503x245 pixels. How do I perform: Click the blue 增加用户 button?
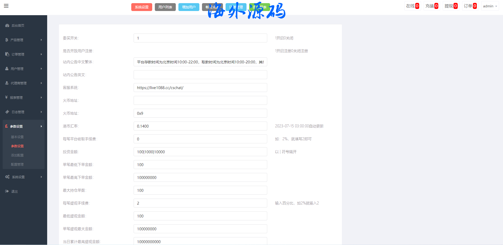pos(189,7)
